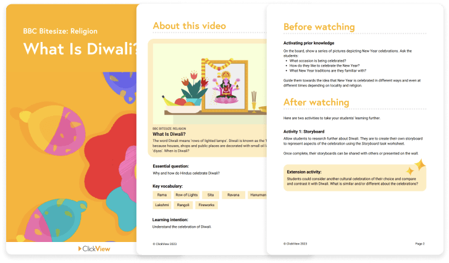Click the 'Extension activity:' label
This screenshot has height=263, width=449.
click(304, 172)
